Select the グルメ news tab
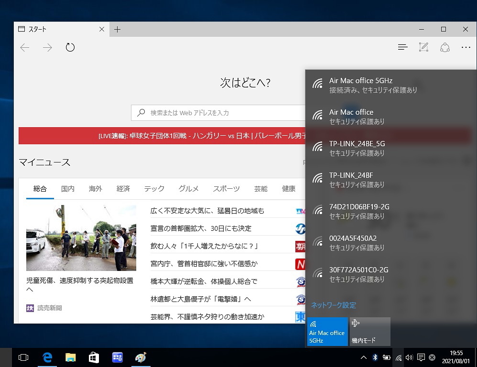 pos(188,188)
